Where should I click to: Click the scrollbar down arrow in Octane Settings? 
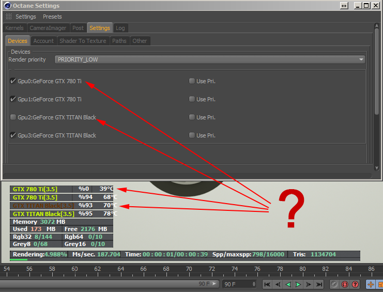tap(377, 168)
